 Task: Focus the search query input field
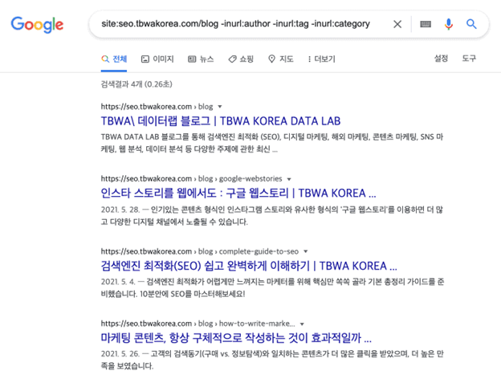click(x=235, y=24)
